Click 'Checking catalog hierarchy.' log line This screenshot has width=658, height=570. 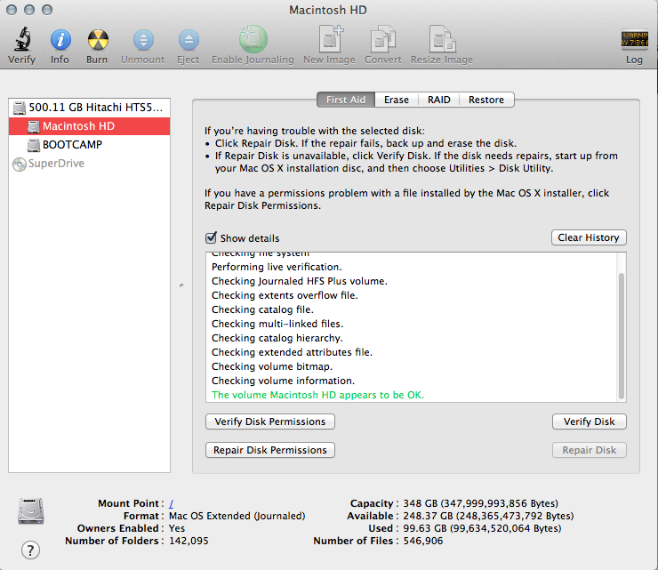(x=277, y=338)
